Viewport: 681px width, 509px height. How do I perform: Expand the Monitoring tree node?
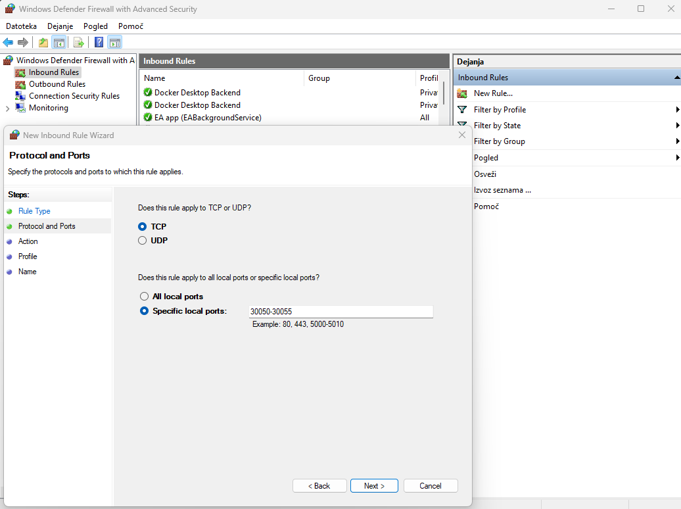tap(8, 108)
